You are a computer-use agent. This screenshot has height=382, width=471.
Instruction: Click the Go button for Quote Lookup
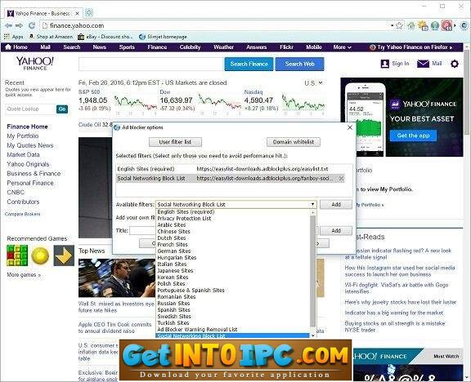(x=62, y=109)
